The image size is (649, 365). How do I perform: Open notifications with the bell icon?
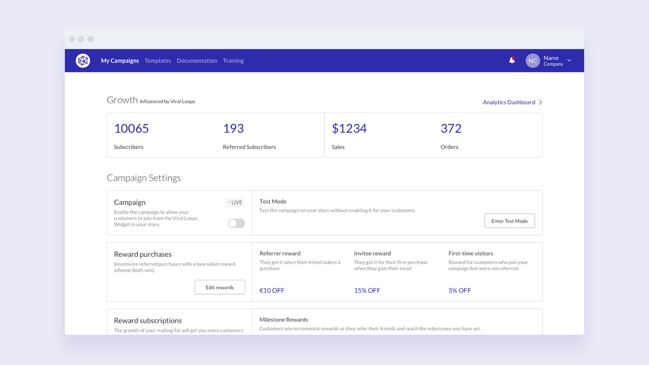512,60
